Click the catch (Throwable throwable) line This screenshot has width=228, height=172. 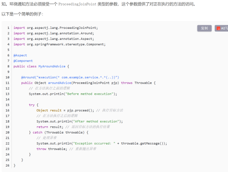[x=58, y=132]
